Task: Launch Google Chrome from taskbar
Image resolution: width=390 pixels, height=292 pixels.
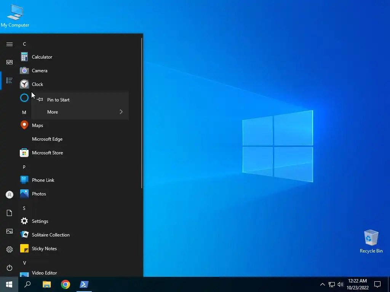Action: coord(66,284)
